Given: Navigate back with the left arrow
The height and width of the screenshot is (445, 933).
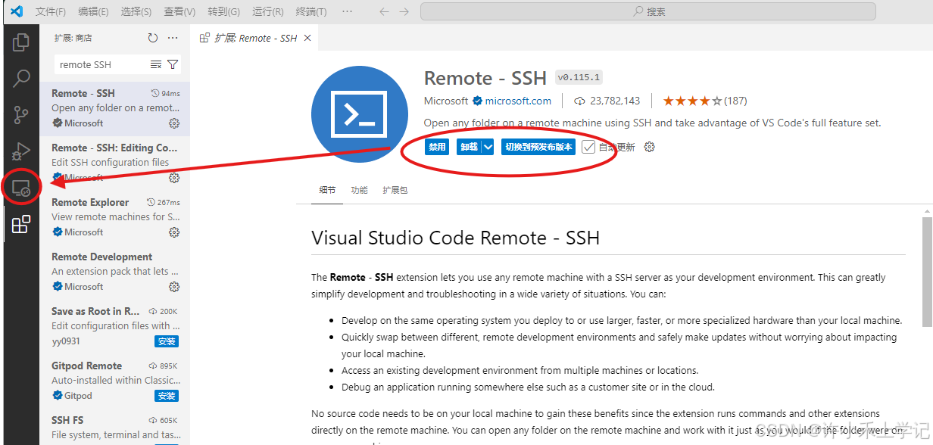Looking at the screenshot, I should (x=383, y=11).
